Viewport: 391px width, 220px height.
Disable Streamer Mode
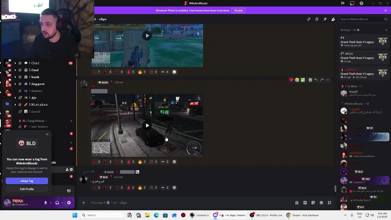pyautogui.click(x=238, y=10)
